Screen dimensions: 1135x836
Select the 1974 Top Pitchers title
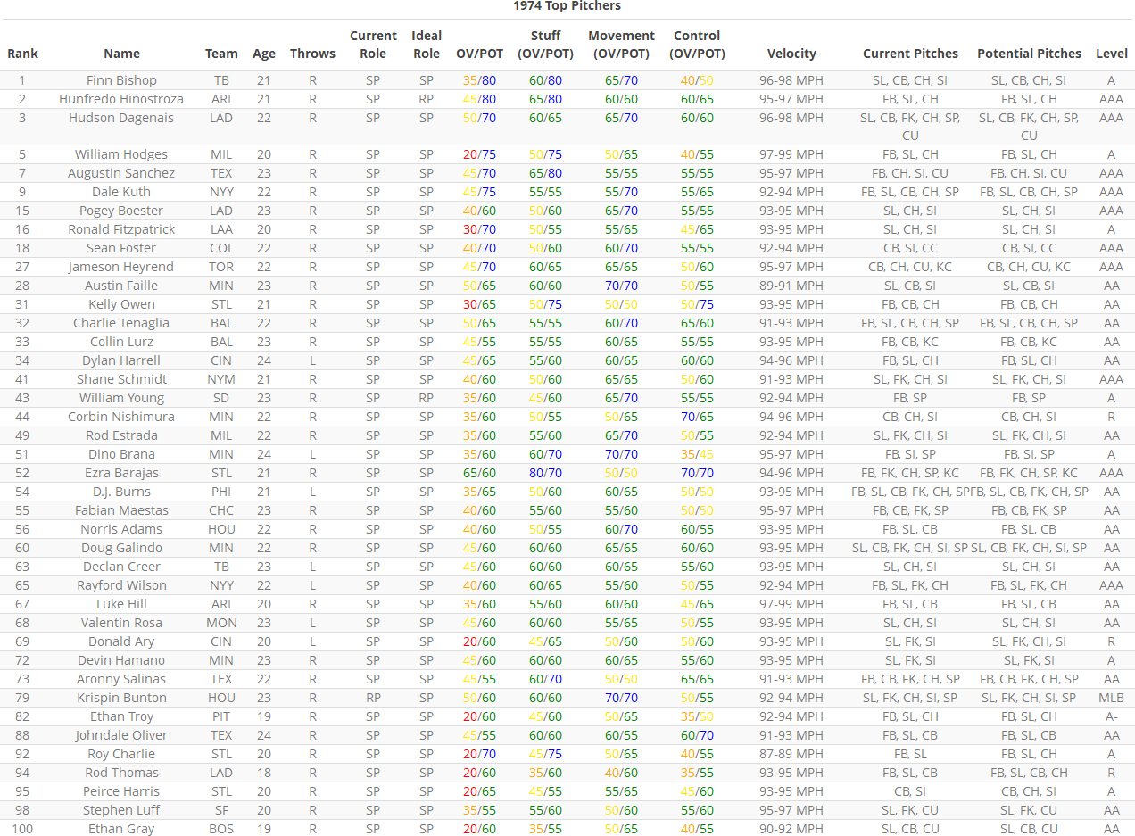[x=567, y=6]
